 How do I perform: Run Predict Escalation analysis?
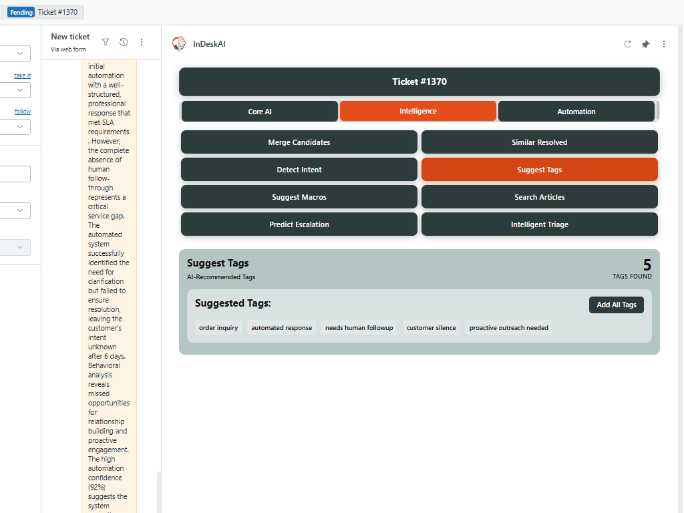[299, 224]
